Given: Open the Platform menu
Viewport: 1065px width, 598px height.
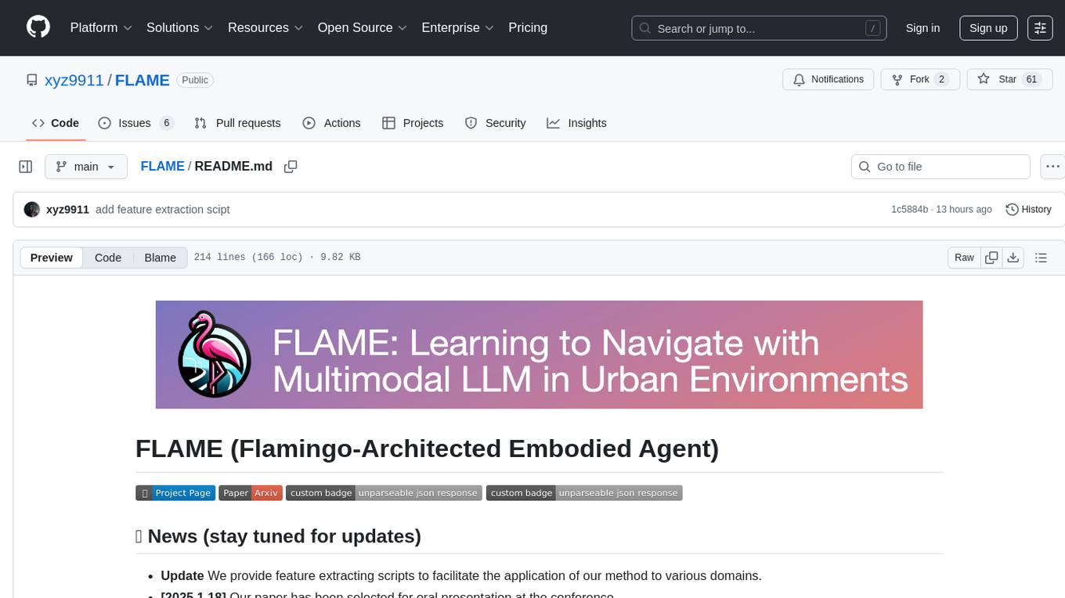Looking at the screenshot, I should 101,27.
